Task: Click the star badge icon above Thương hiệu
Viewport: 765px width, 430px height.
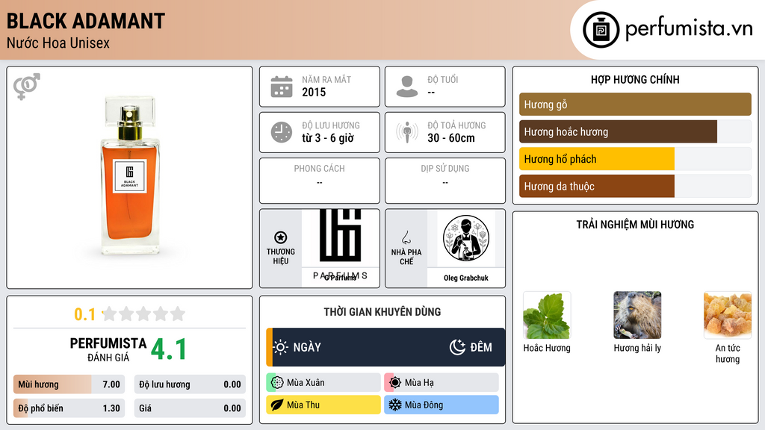Action: (x=281, y=237)
